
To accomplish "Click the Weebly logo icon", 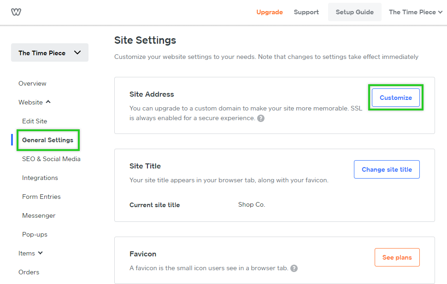I will [16, 12].
